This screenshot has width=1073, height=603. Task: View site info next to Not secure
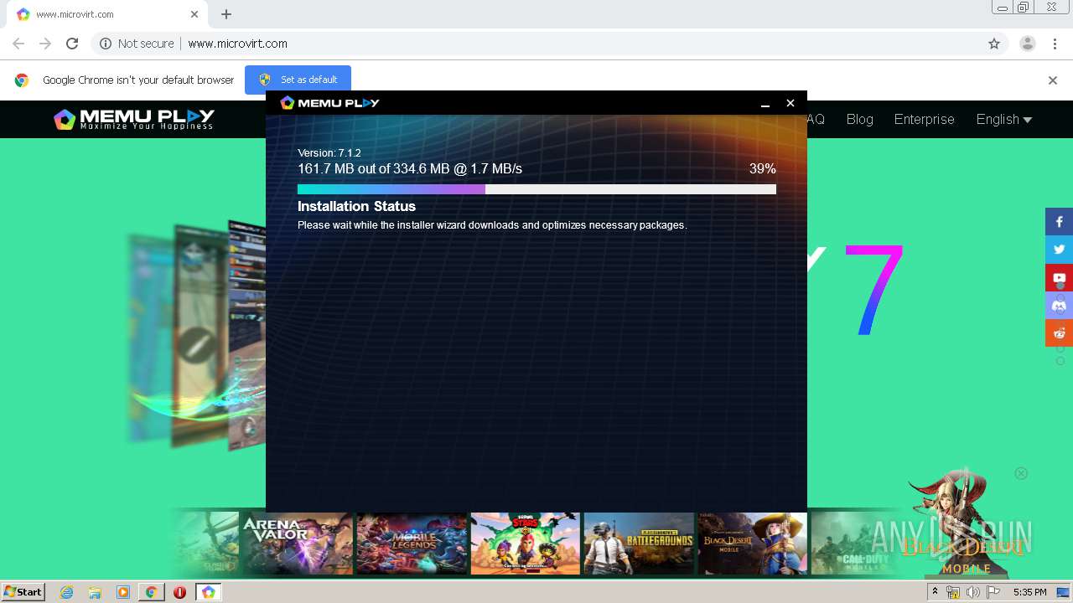[x=106, y=44]
